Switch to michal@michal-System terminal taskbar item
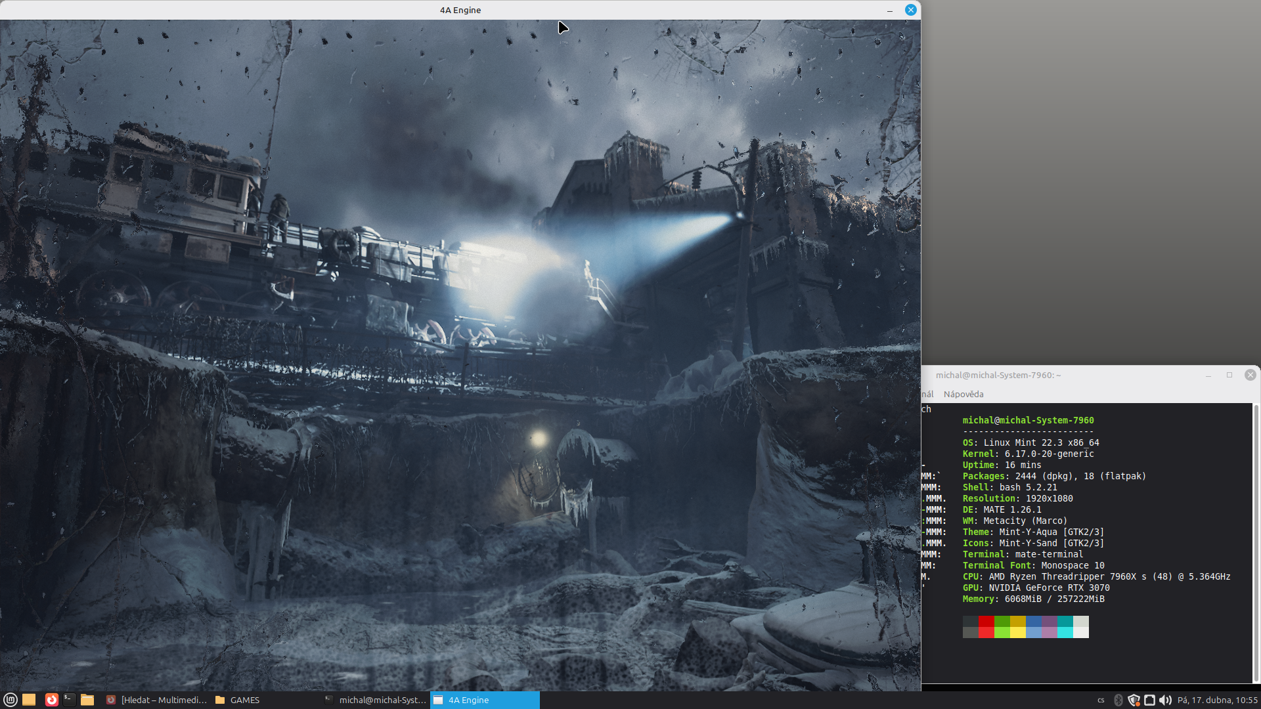Viewport: 1261px width, 709px height. (x=376, y=700)
